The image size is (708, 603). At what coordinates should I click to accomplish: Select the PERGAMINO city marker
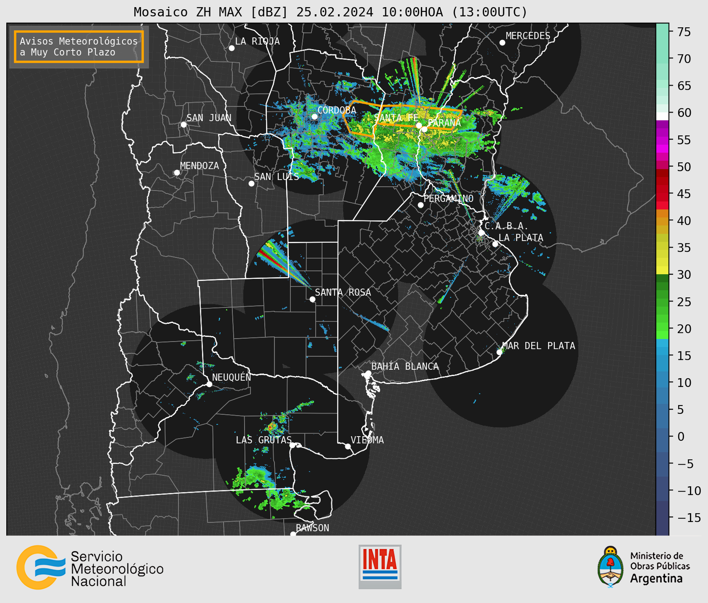421,205
